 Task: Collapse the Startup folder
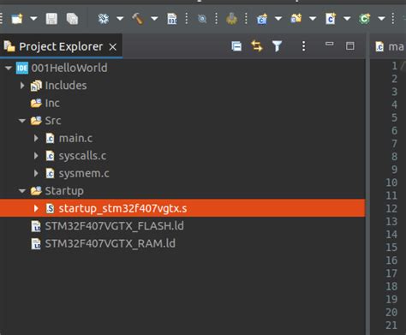(22, 191)
